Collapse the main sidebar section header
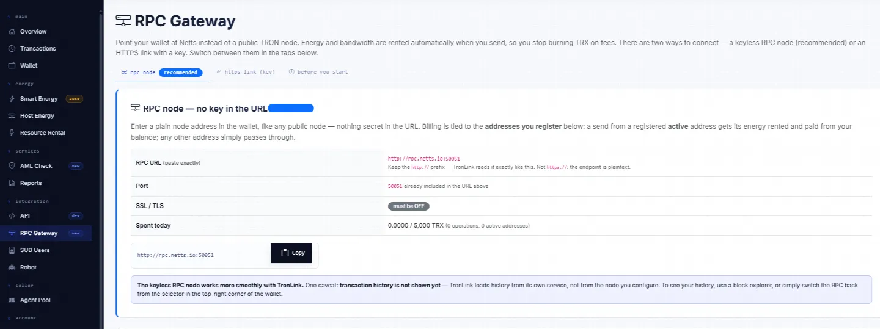The height and width of the screenshot is (329, 880). [x=17, y=16]
